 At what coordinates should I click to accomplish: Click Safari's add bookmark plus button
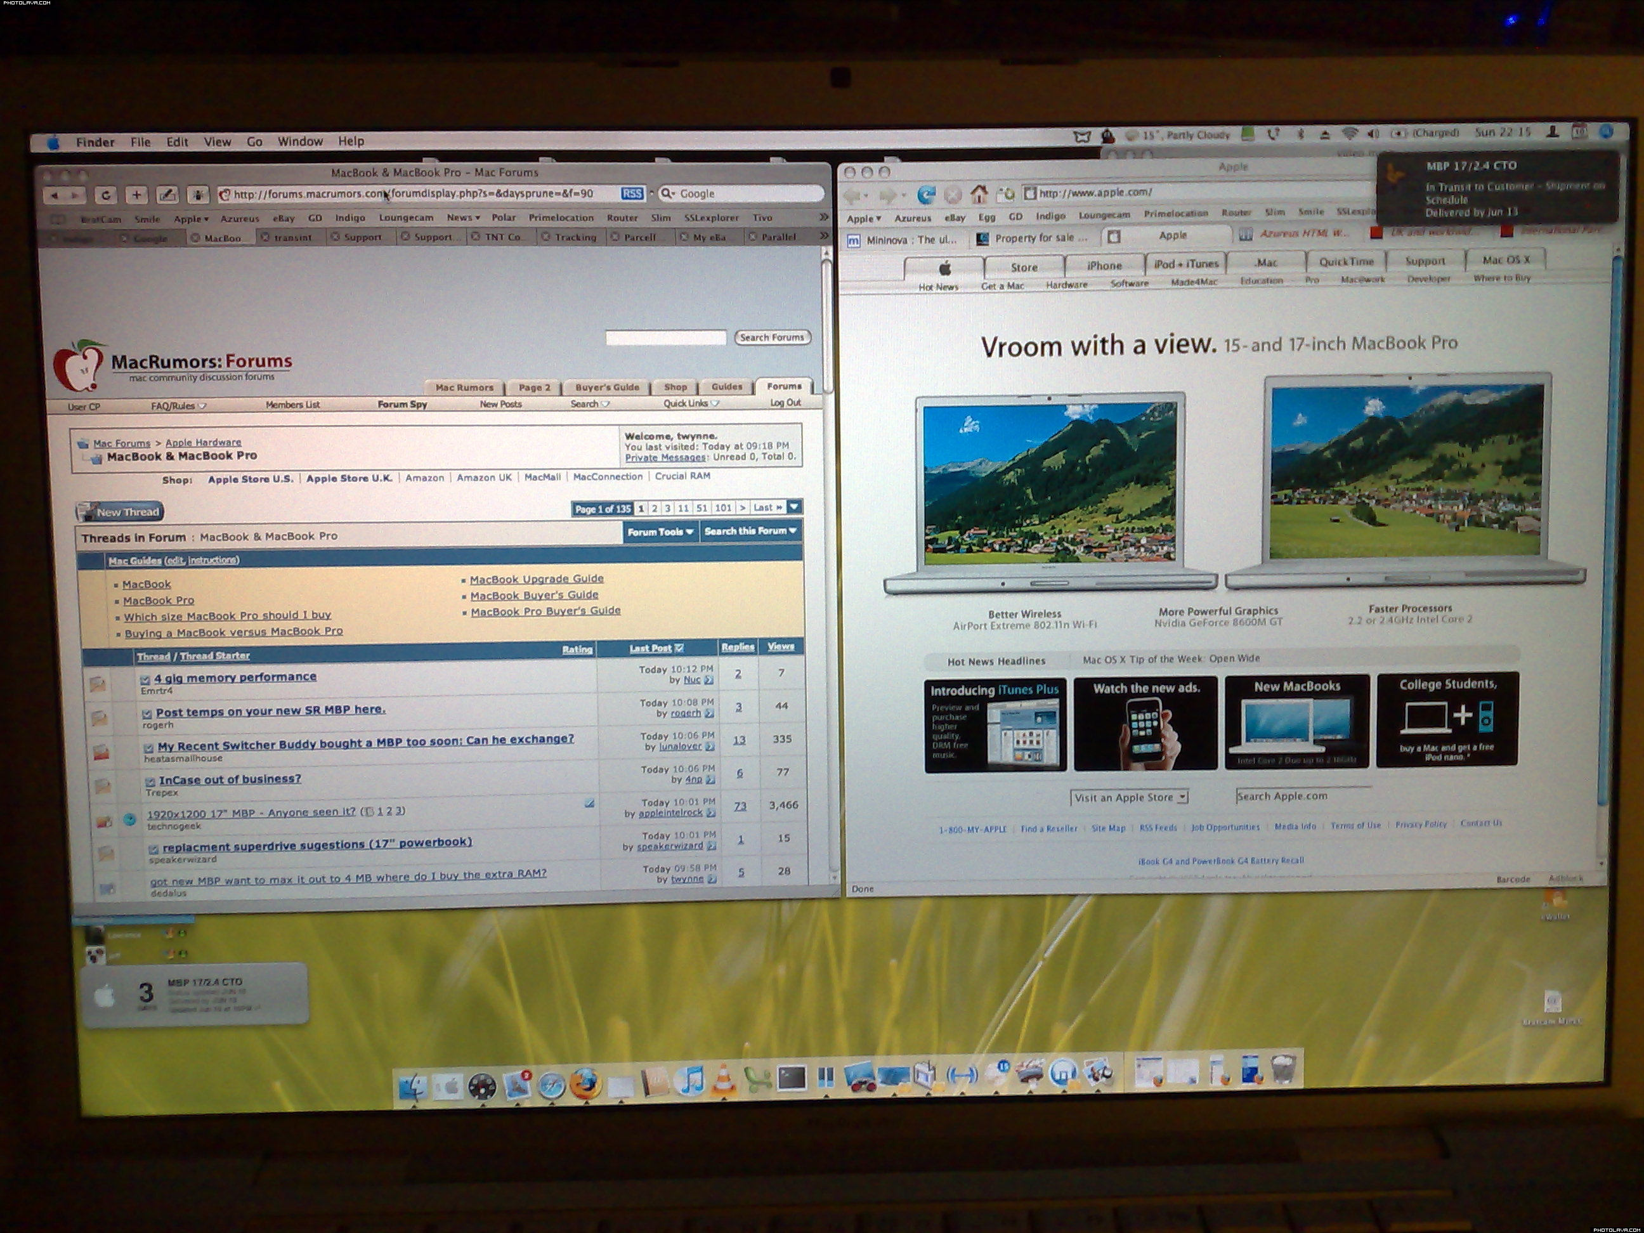tap(137, 195)
